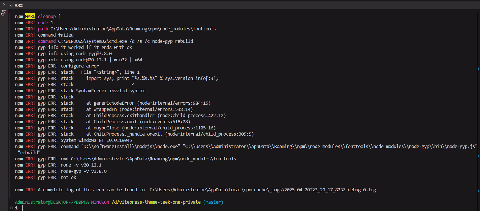Click the command decoration circle beside the prompt
480x211 pixels.
tap(12, 208)
